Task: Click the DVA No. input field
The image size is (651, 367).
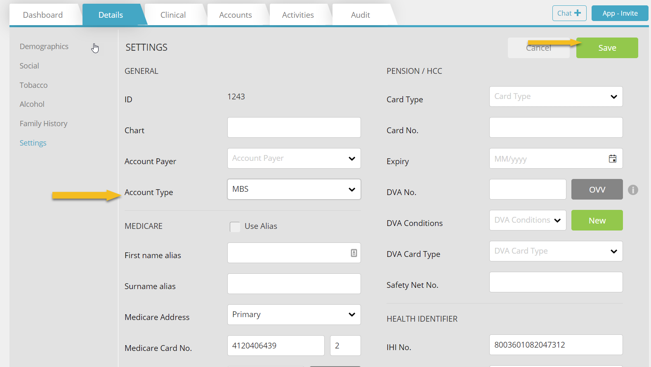Action: pyautogui.click(x=528, y=189)
